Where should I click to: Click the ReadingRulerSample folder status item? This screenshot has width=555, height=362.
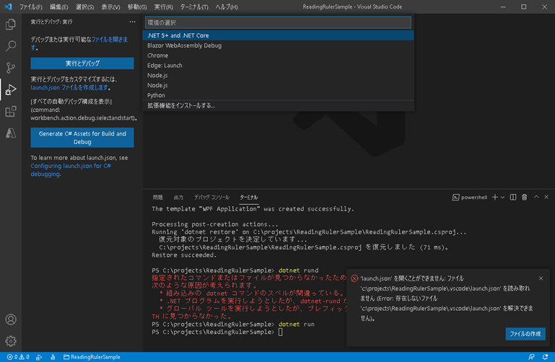(x=92, y=357)
